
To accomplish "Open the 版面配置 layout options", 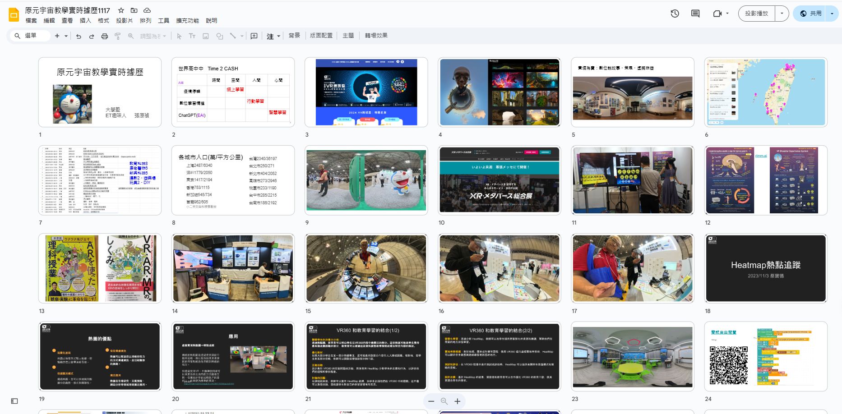I will pyautogui.click(x=321, y=36).
